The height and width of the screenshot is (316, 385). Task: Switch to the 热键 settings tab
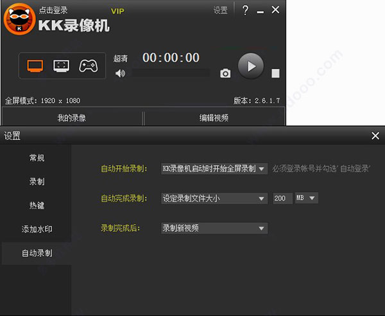coord(37,206)
